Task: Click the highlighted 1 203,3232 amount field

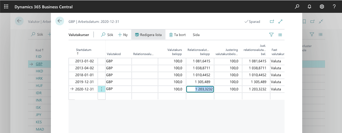Action: tap(200, 89)
